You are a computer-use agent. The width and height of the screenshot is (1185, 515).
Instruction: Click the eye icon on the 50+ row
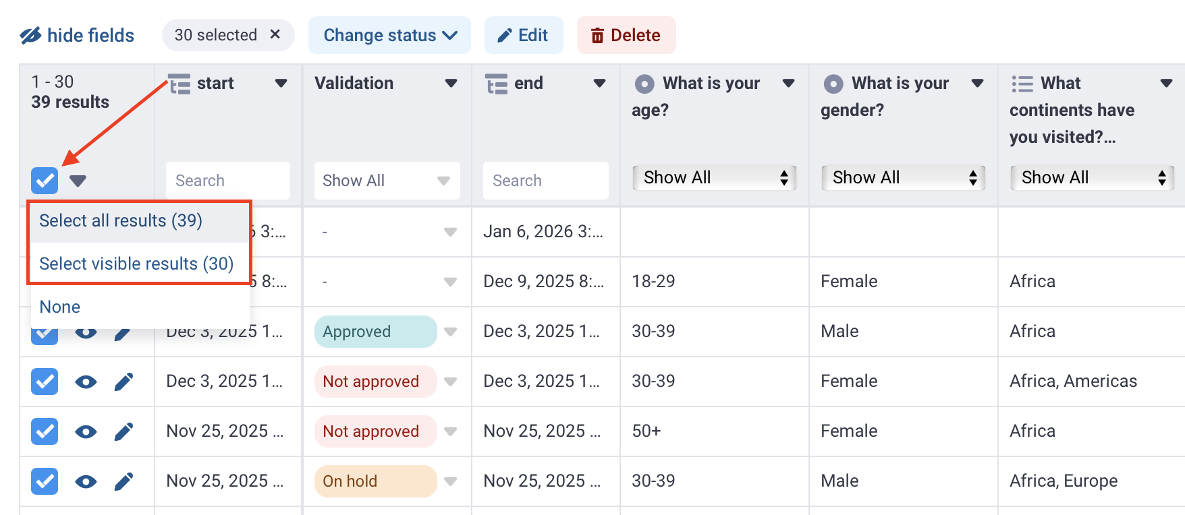pos(86,432)
